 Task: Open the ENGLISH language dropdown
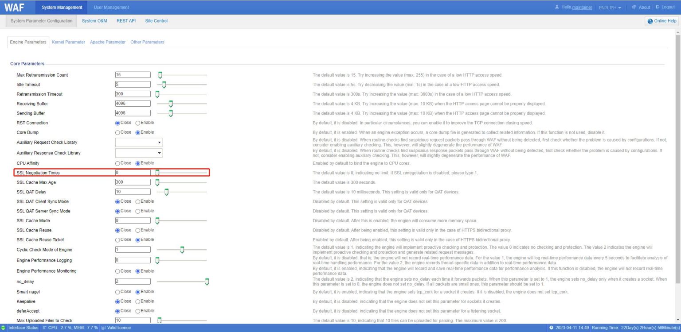click(610, 7)
